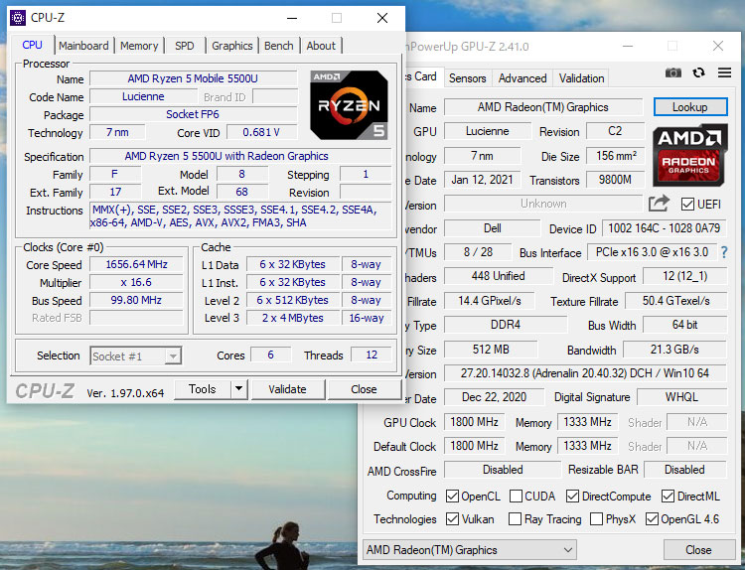Click the AMD Ryzen 5 logo in CPU-Z

coord(349,105)
